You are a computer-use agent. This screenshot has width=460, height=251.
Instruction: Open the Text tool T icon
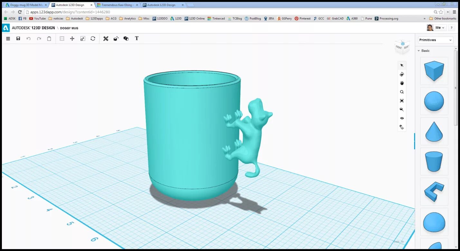pyautogui.click(x=136, y=38)
